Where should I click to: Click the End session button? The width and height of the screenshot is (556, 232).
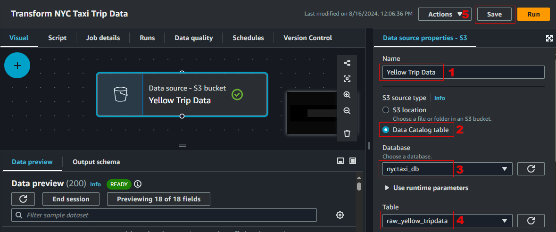click(71, 199)
